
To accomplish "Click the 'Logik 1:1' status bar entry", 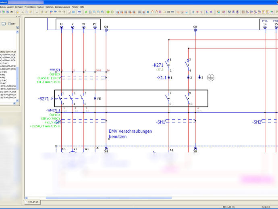I will pos(266,207).
